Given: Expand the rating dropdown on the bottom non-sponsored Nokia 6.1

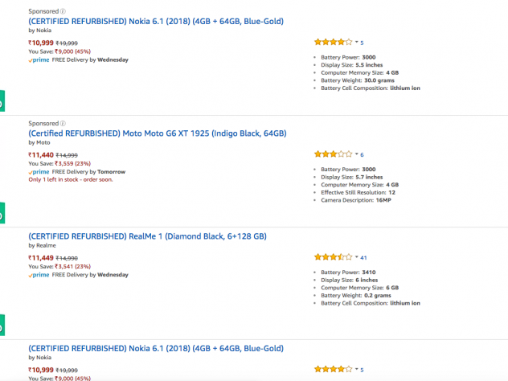Looking at the screenshot, I should point(356,370).
